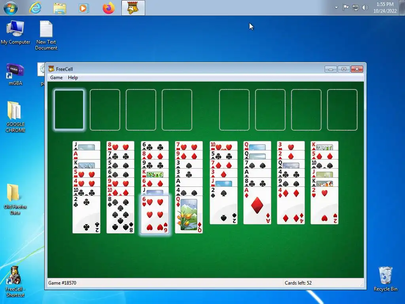405x304 pixels.
Task: Open Windows Explorer from the taskbar
Action: [60, 8]
